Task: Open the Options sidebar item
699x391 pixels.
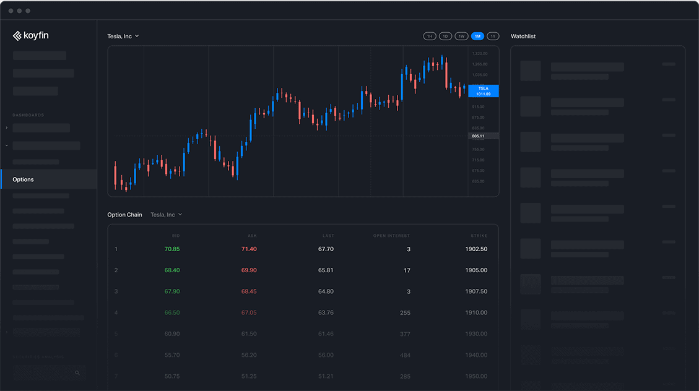Action: pyautogui.click(x=24, y=179)
